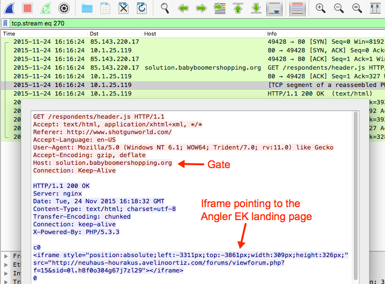Expand the Transmission Control Protocol tree item
Viewport: 385px width, 284px height.
click(6, 282)
